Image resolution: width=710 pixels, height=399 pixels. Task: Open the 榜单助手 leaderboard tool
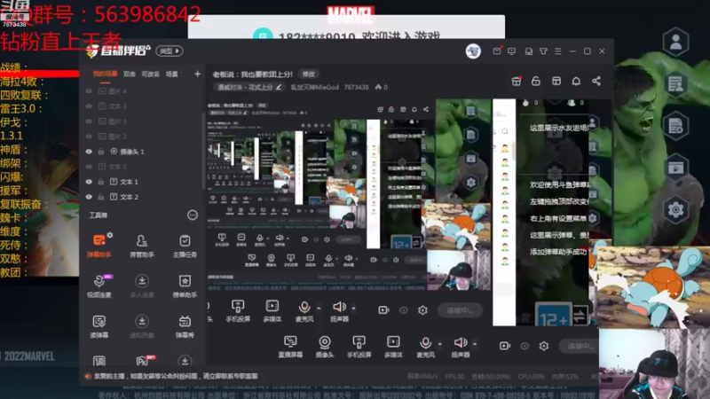[x=185, y=286]
